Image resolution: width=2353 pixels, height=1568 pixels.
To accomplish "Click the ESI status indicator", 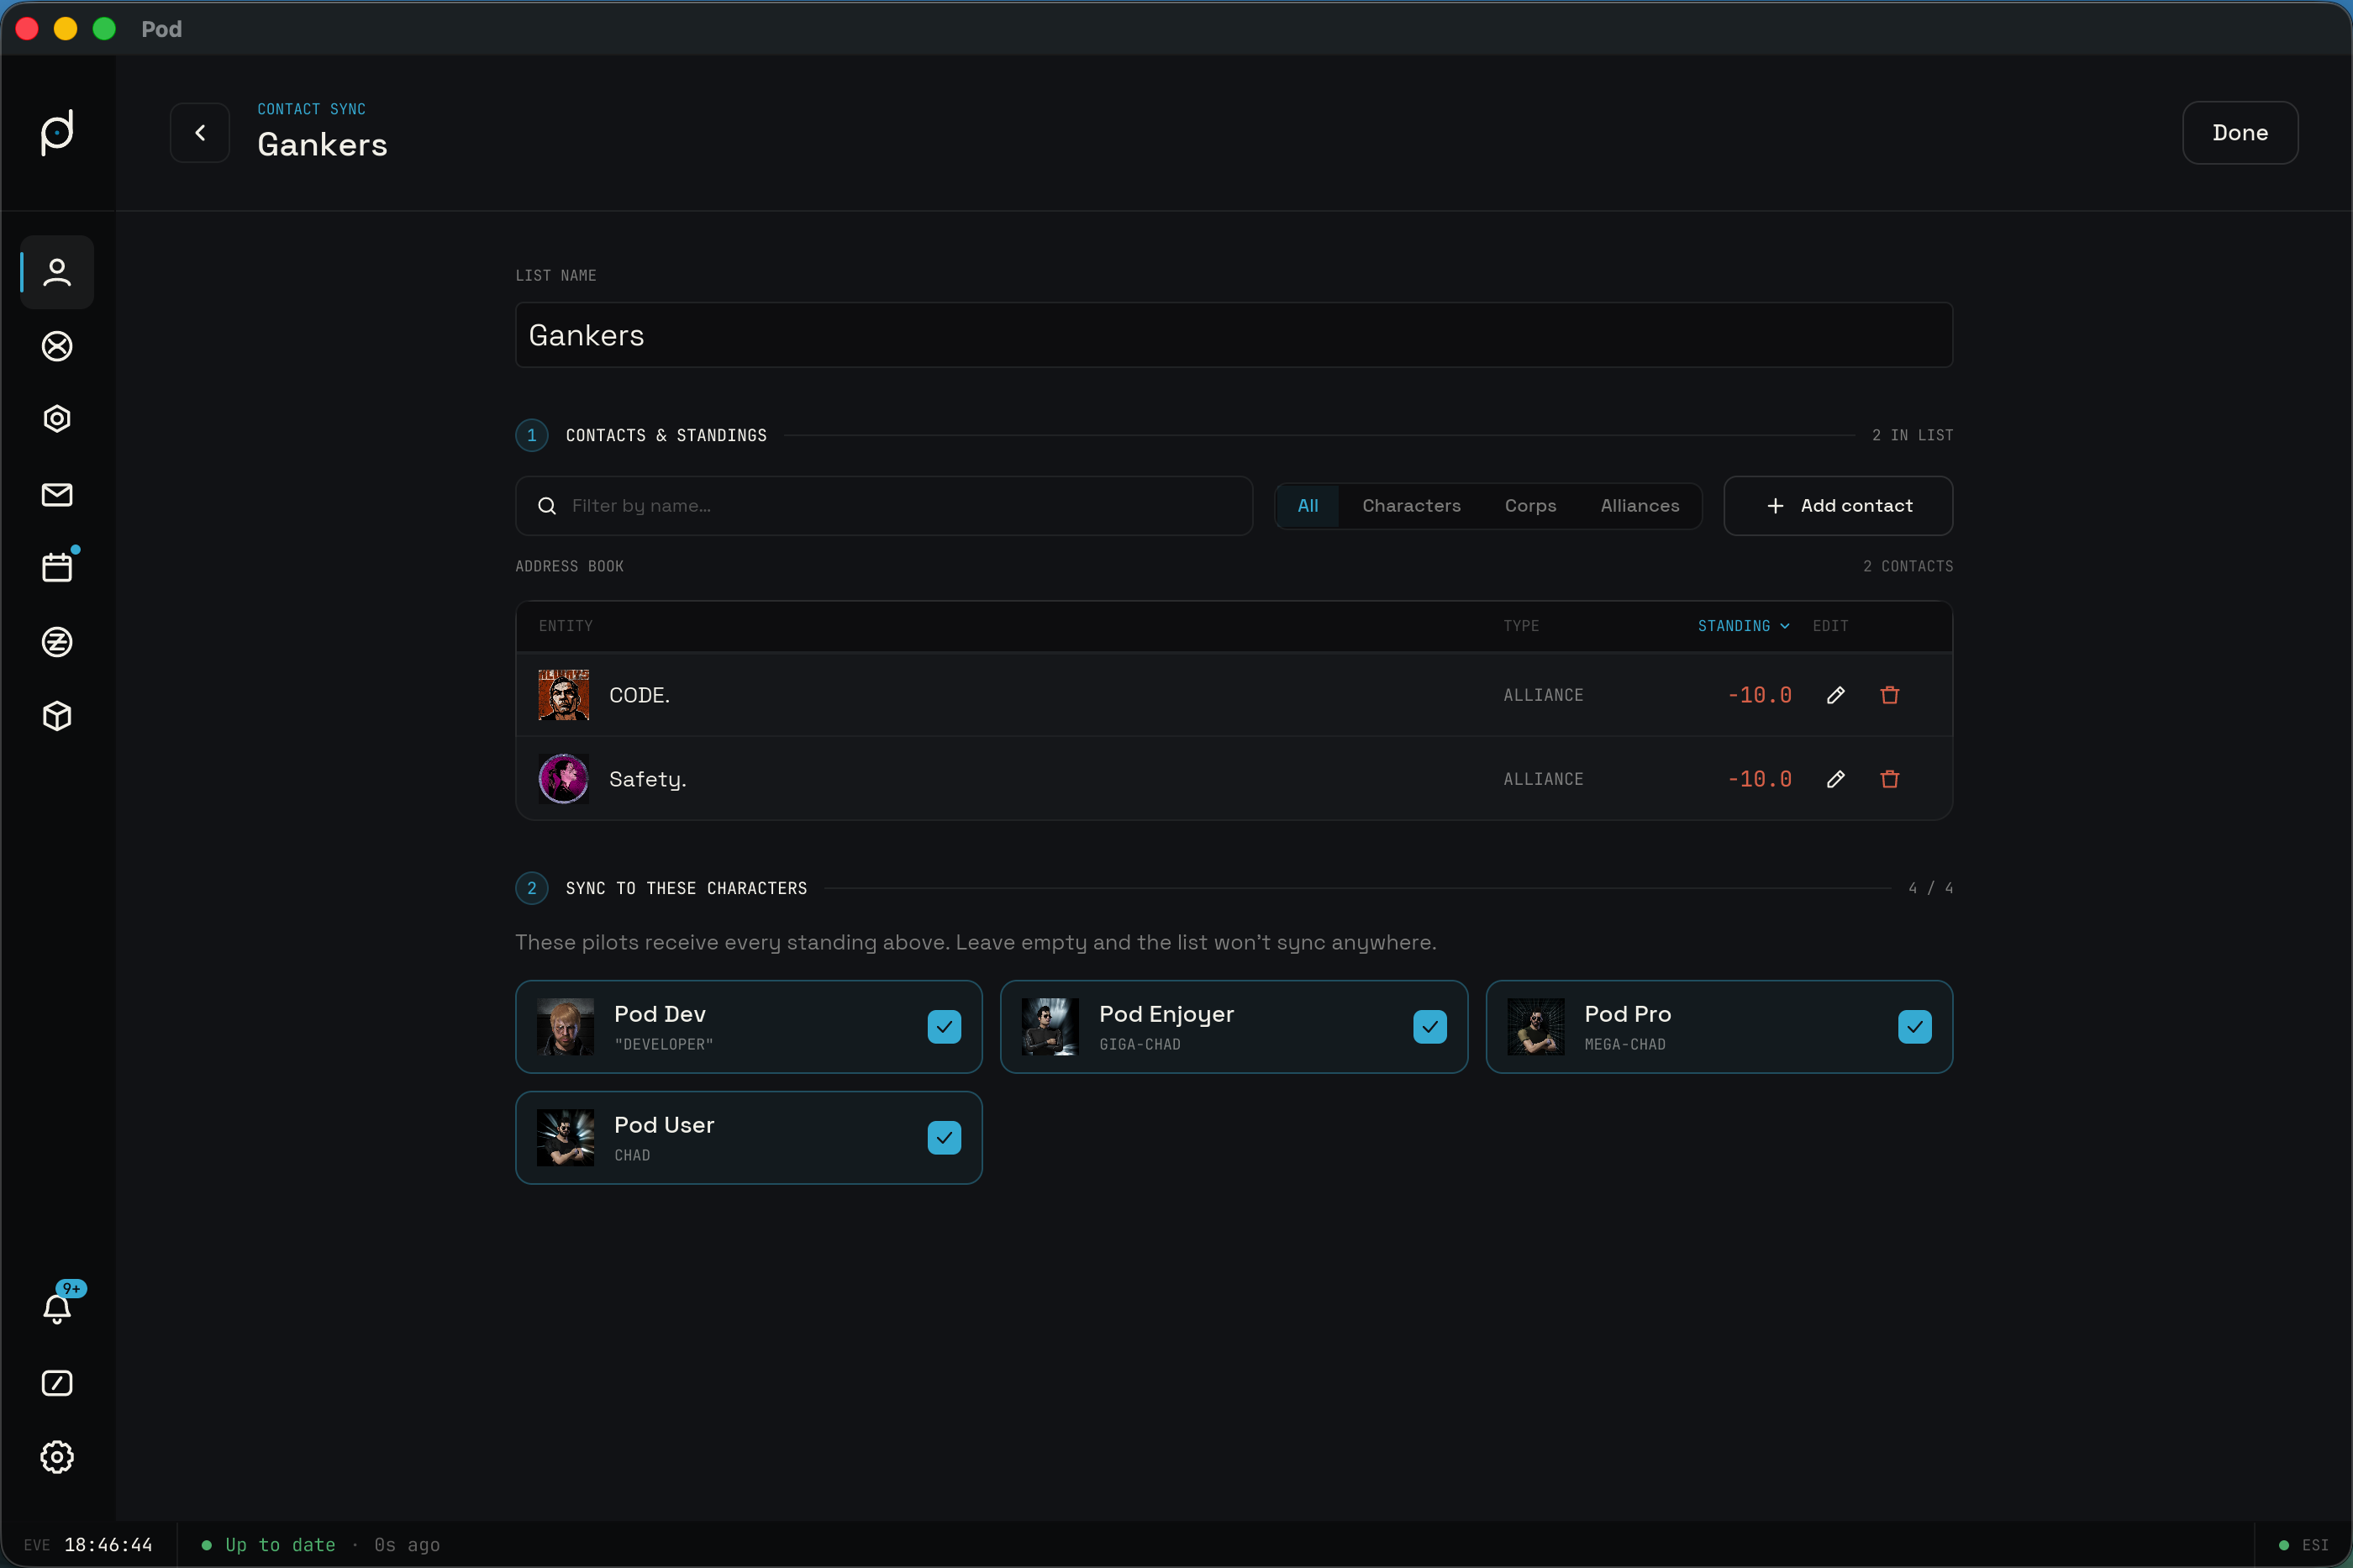I will (2304, 1545).
